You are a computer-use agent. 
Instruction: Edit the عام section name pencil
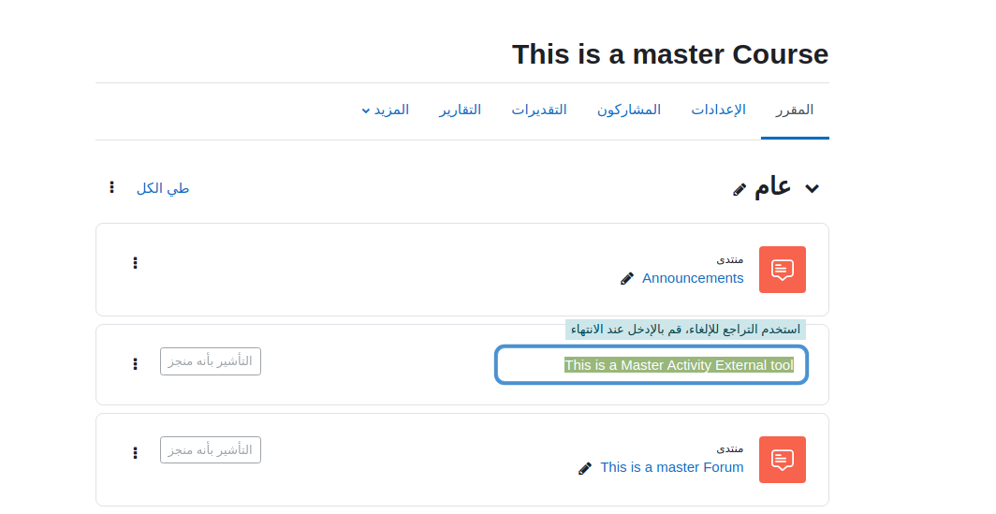[x=739, y=189]
